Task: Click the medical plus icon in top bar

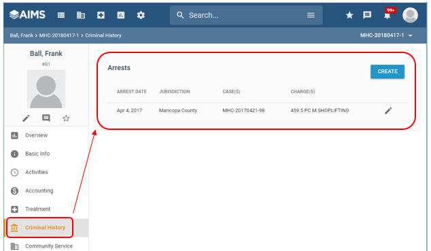Action: click(101, 15)
